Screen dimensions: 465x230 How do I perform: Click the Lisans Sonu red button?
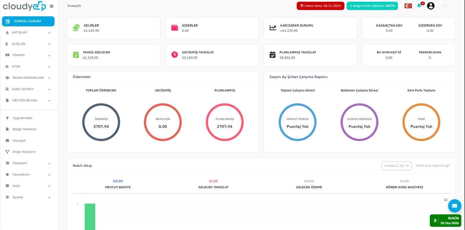320,6
